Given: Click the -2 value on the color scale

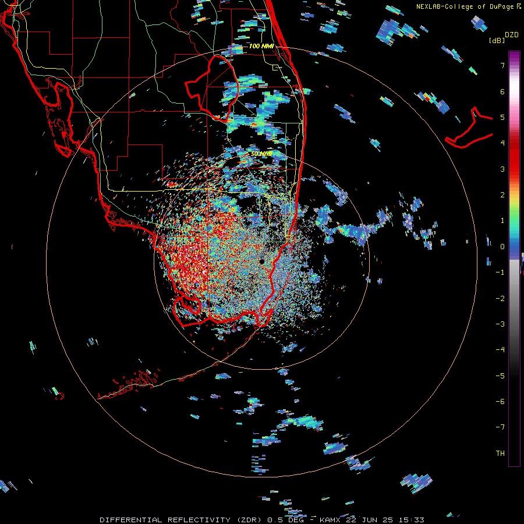Looking at the screenshot, I should pos(500,299).
